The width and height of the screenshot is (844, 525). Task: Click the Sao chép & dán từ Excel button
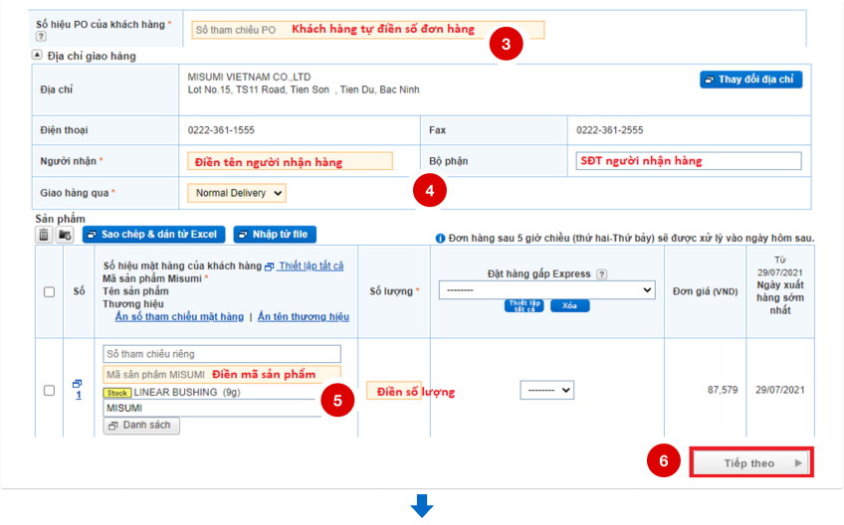coord(152,235)
